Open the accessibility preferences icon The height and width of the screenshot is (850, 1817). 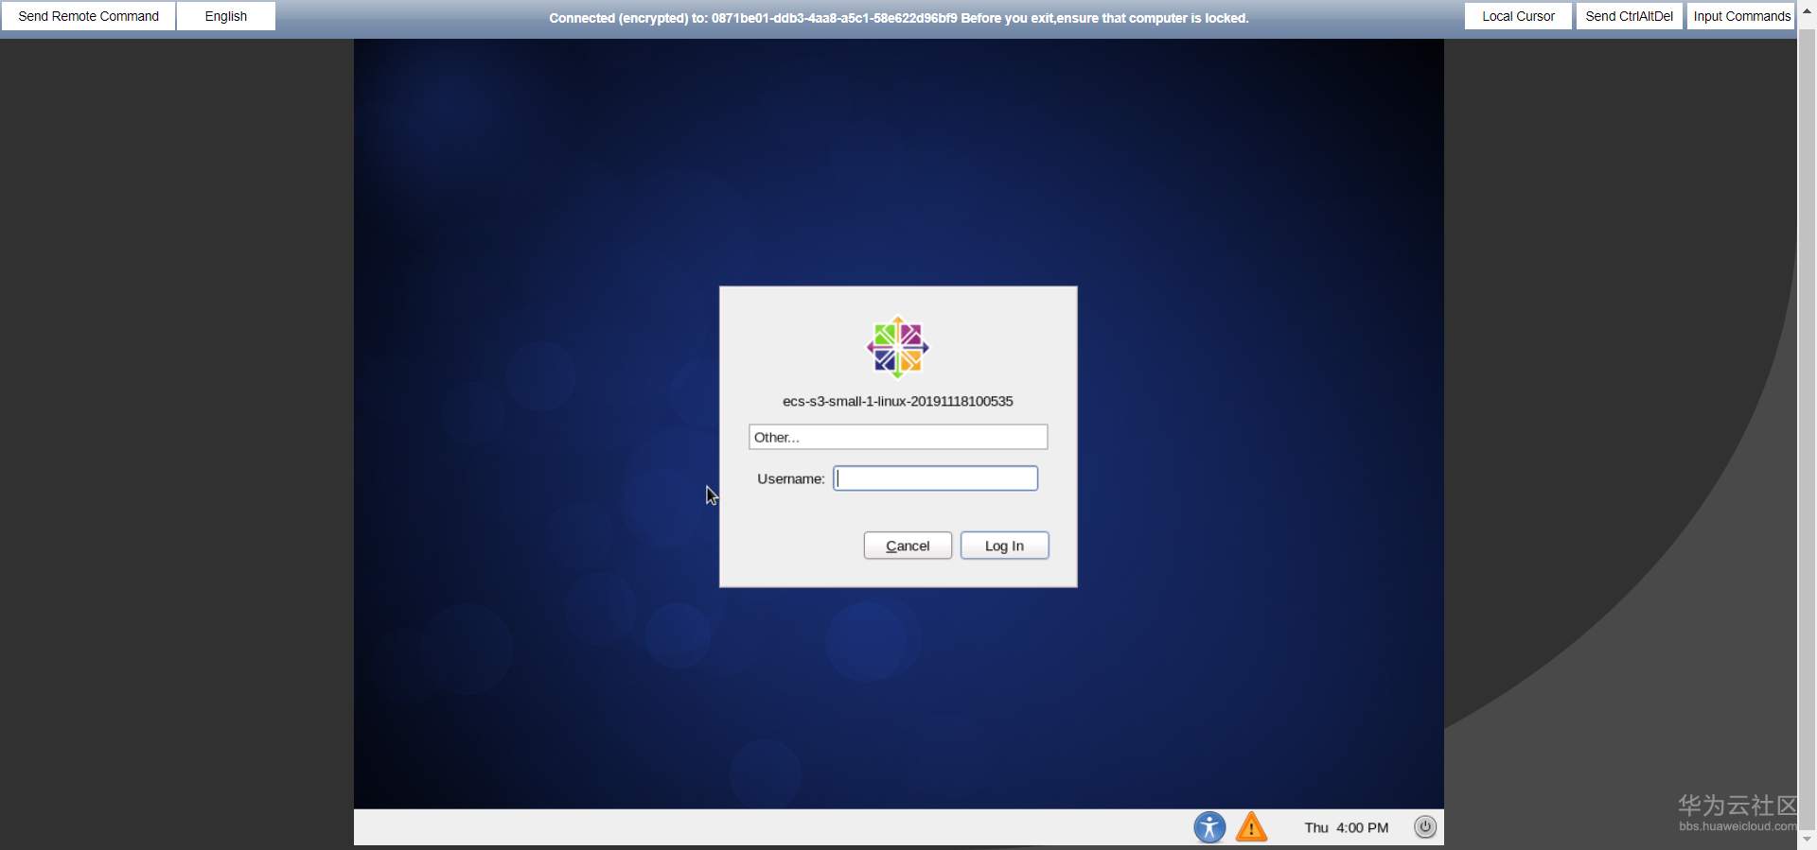[x=1209, y=827]
